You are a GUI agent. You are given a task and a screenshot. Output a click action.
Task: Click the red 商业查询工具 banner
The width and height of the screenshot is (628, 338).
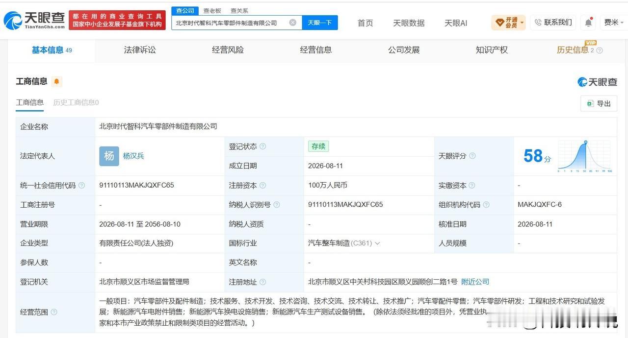(117, 20)
